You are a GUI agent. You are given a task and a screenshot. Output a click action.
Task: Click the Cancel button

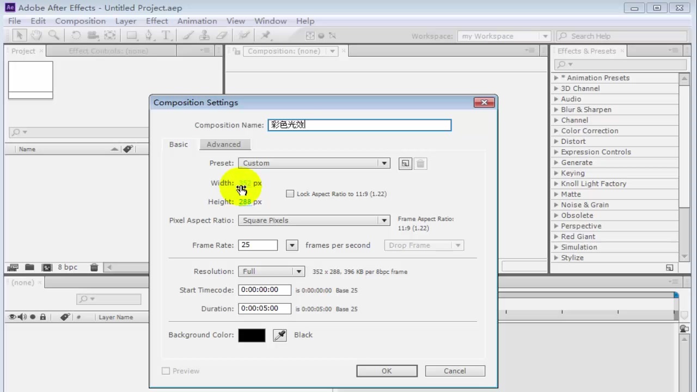coord(455,371)
